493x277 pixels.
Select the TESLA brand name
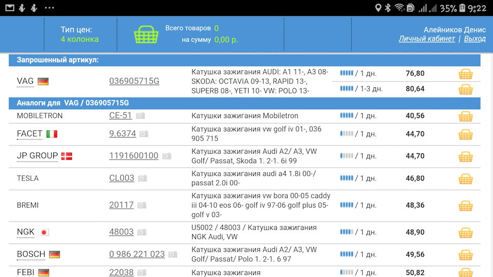[28, 179]
